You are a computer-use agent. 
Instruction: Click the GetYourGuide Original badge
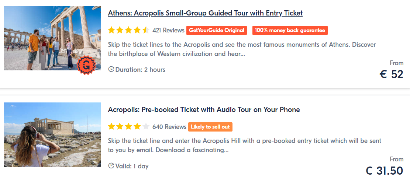pos(217,30)
